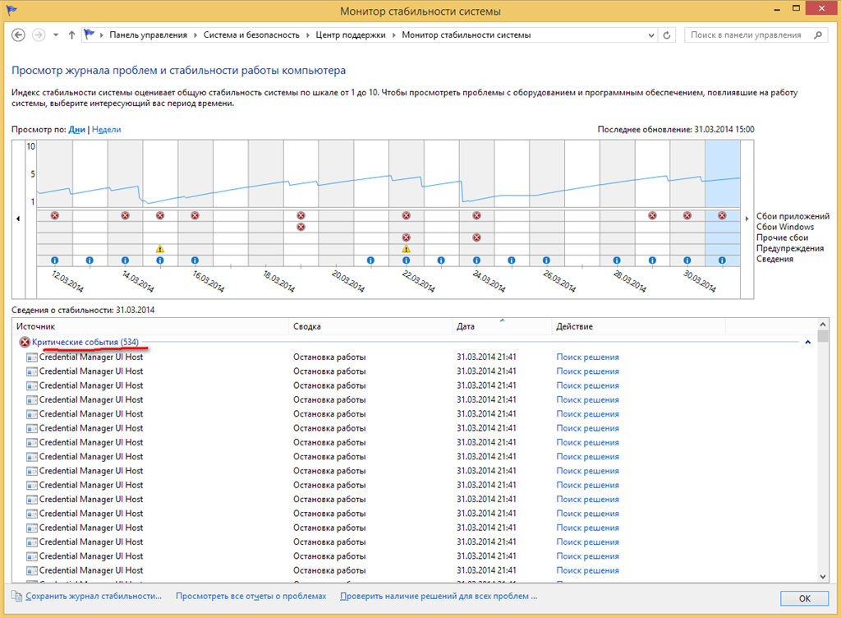Open Центр поддержки breadcrumb
Screen dimensions: 841x618
pos(350,35)
